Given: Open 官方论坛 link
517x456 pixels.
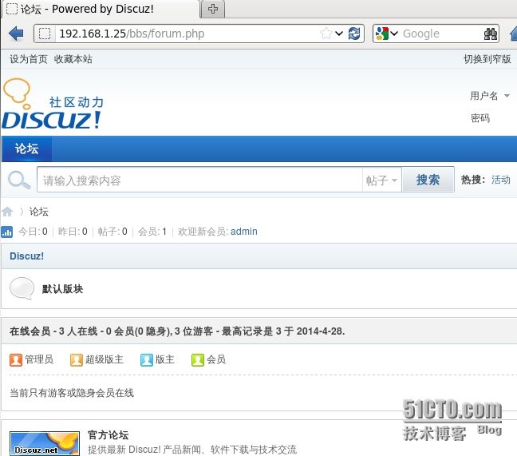Looking at the screenshot, I should click(x=109, y=435).
